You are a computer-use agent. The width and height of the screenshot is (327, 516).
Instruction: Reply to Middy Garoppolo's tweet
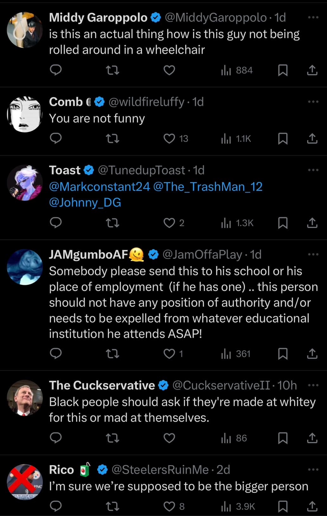tap(56, 70)
